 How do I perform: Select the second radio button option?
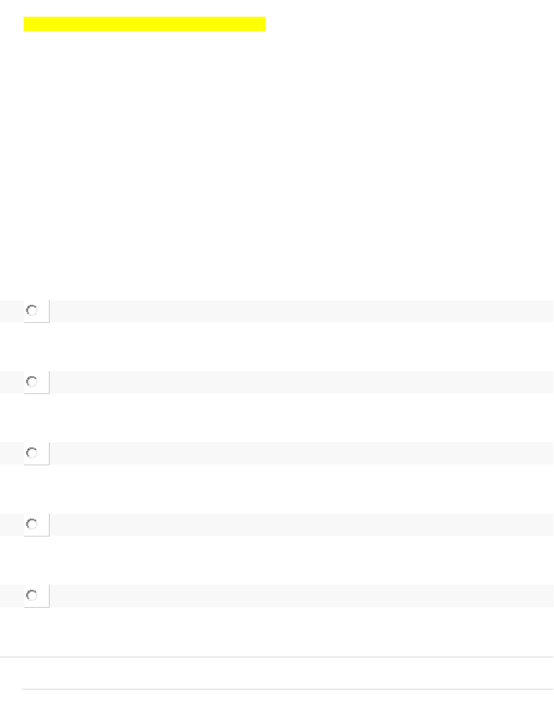[32, 382]
